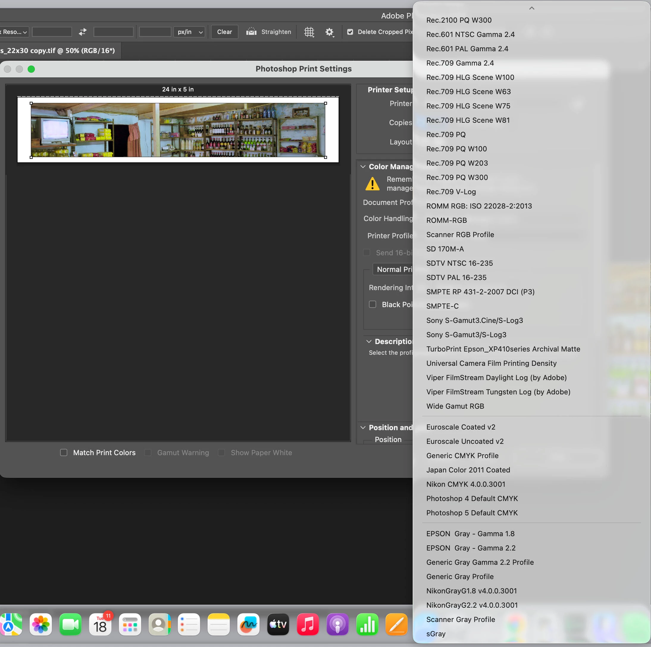Screen dimensions: 651x647
Task: Collapse the Color Management section
Action: coord(363,167)
